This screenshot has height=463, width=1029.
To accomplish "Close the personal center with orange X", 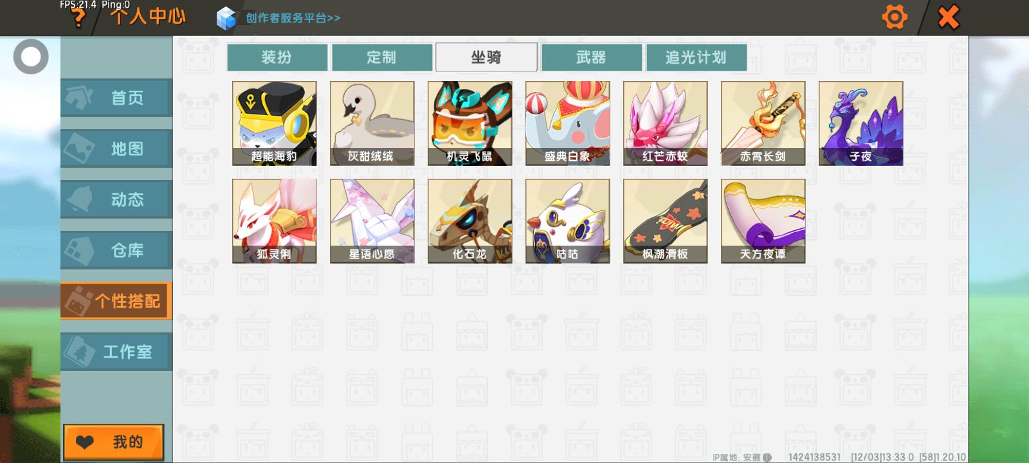I will click(x=949, y=17).
